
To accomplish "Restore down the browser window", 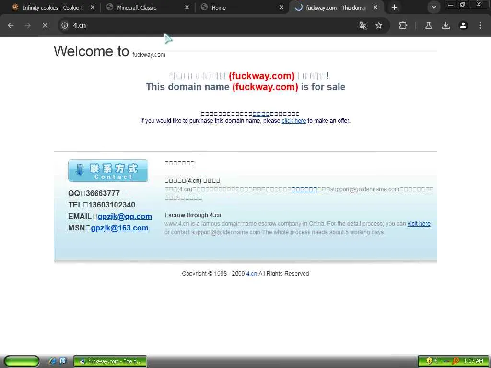I will pyautogui.click(x=462, y=5).
